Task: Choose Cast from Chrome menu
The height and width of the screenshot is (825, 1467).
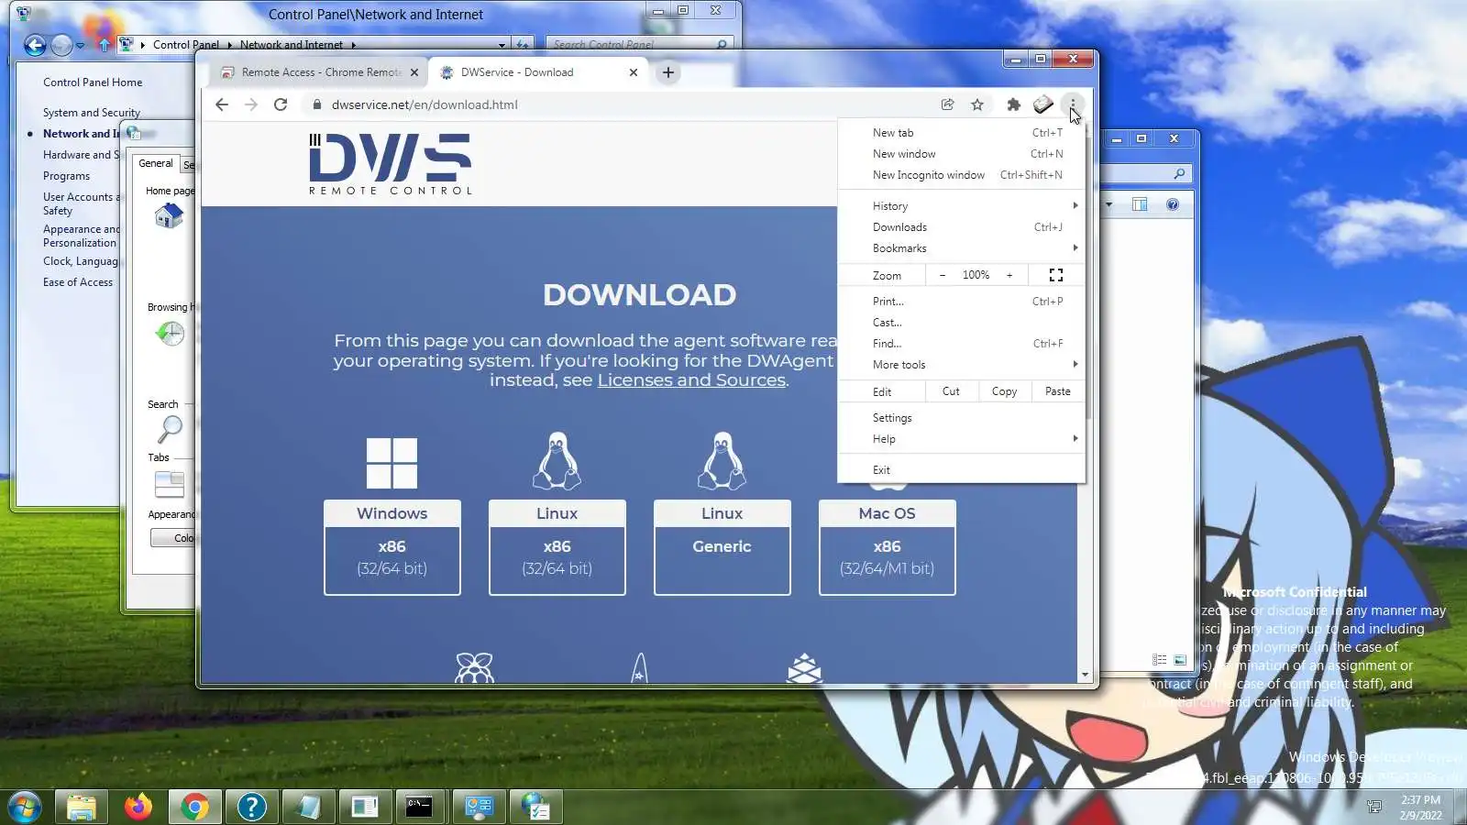Action: pos(961,323)
